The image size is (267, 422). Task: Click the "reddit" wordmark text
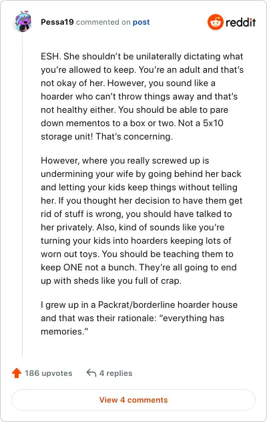[240, 22]
